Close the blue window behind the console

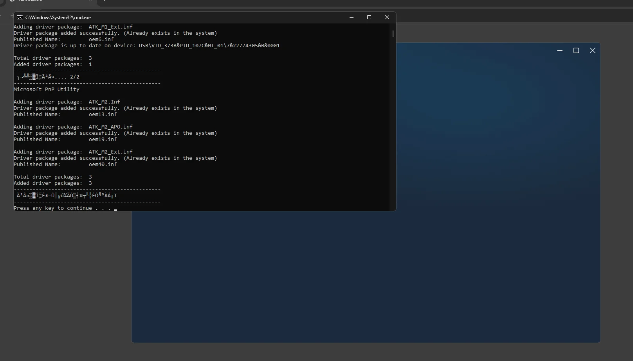click(x=593, y=50)
